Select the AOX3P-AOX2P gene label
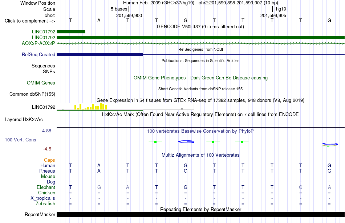 (x=38, y=43)
